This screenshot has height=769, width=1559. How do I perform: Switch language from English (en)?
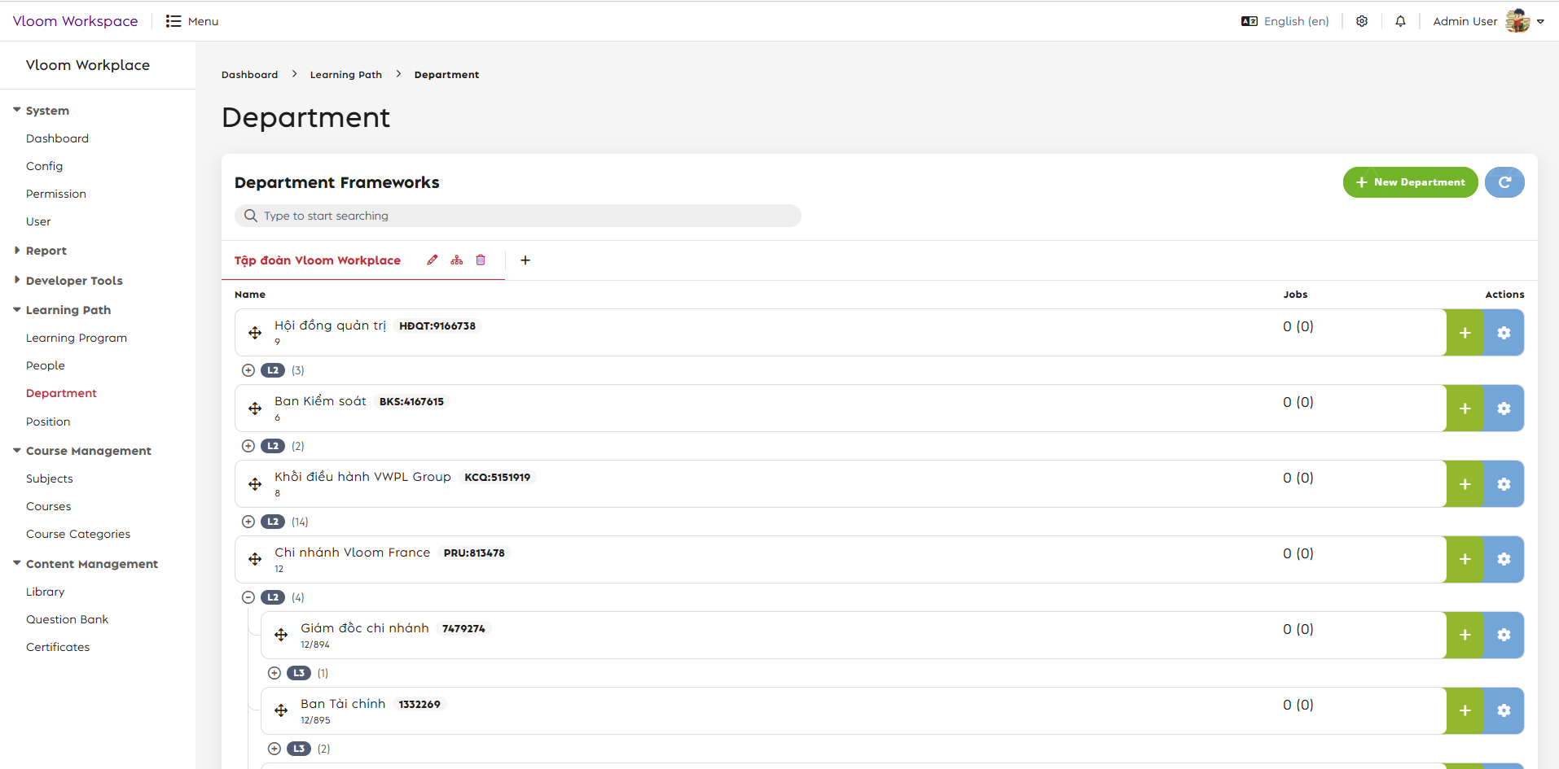(1285, 21)
